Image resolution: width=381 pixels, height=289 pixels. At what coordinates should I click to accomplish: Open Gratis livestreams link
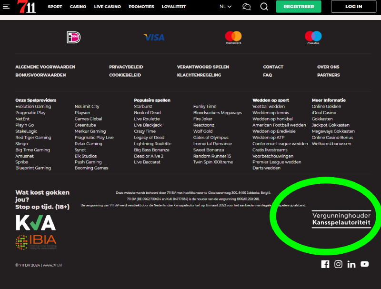tap(270, 150)
